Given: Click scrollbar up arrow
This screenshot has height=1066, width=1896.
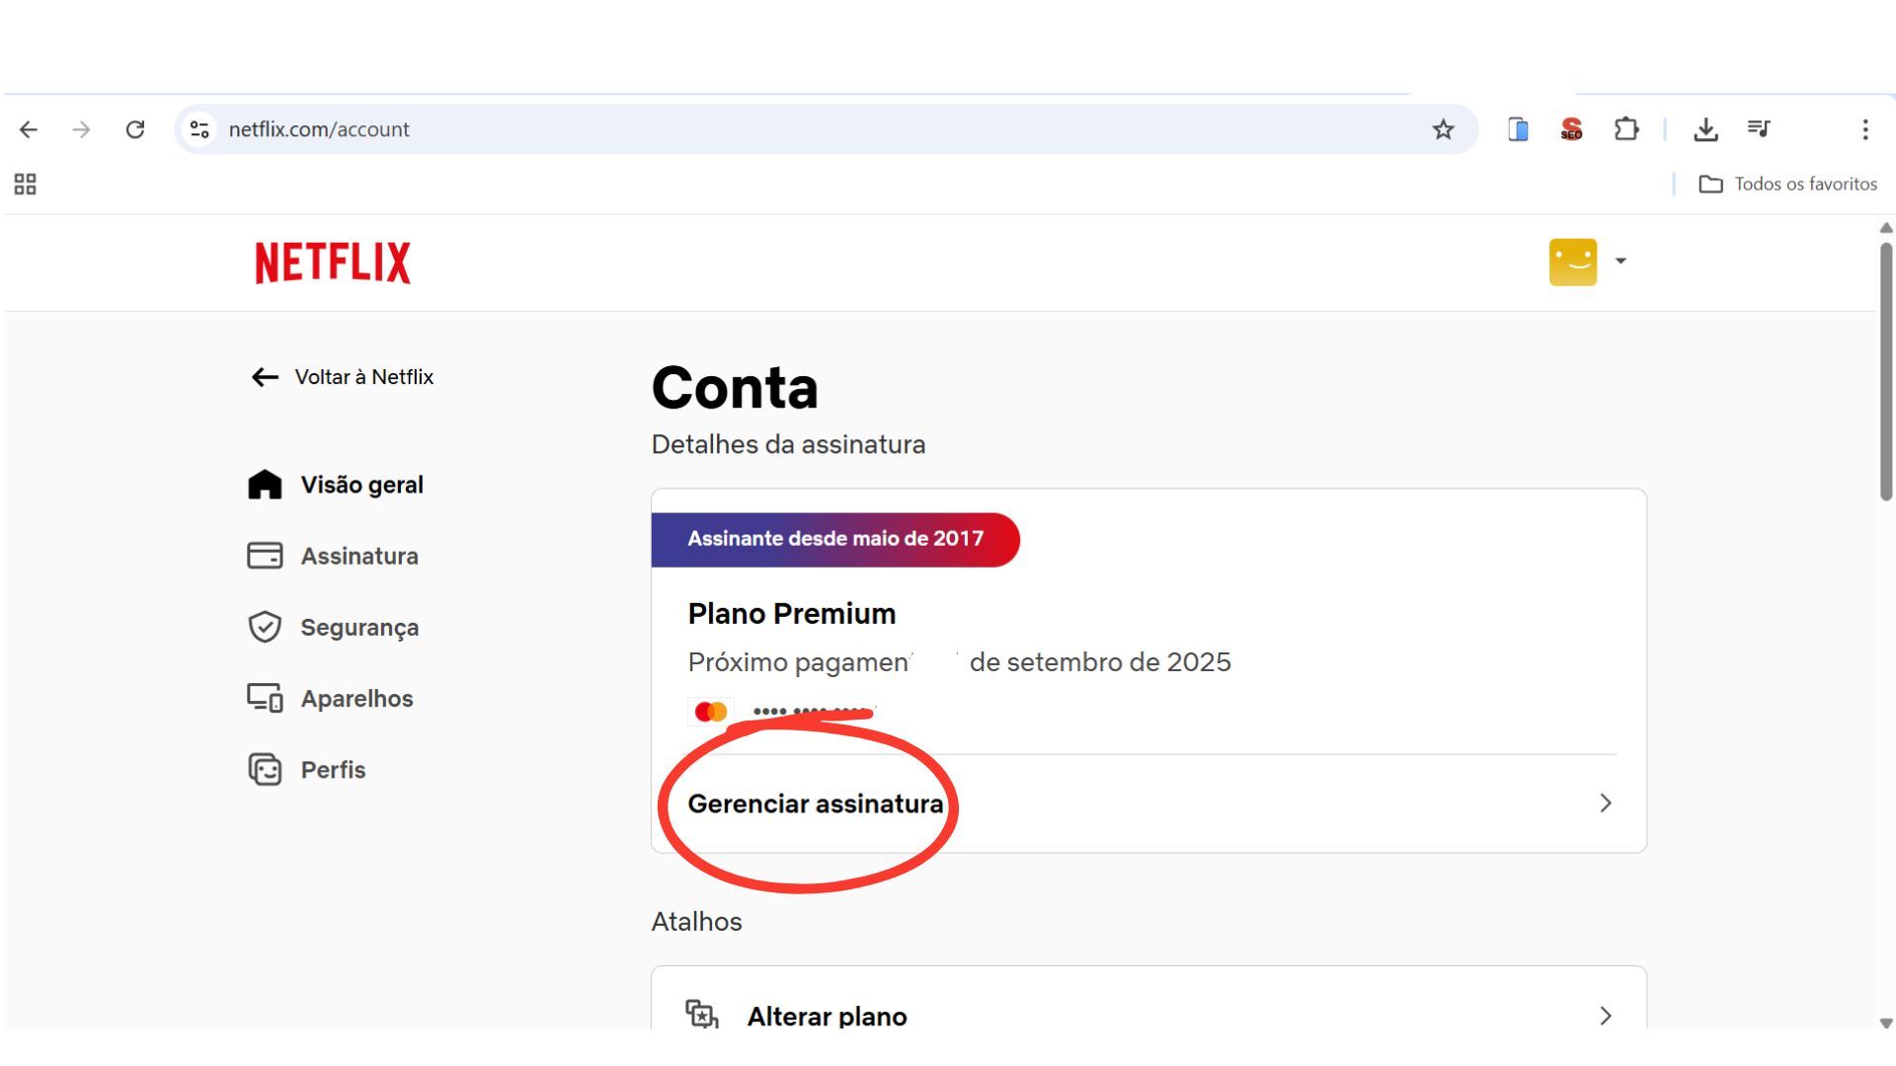Looking at the screenshot, I should (1886, 228).
